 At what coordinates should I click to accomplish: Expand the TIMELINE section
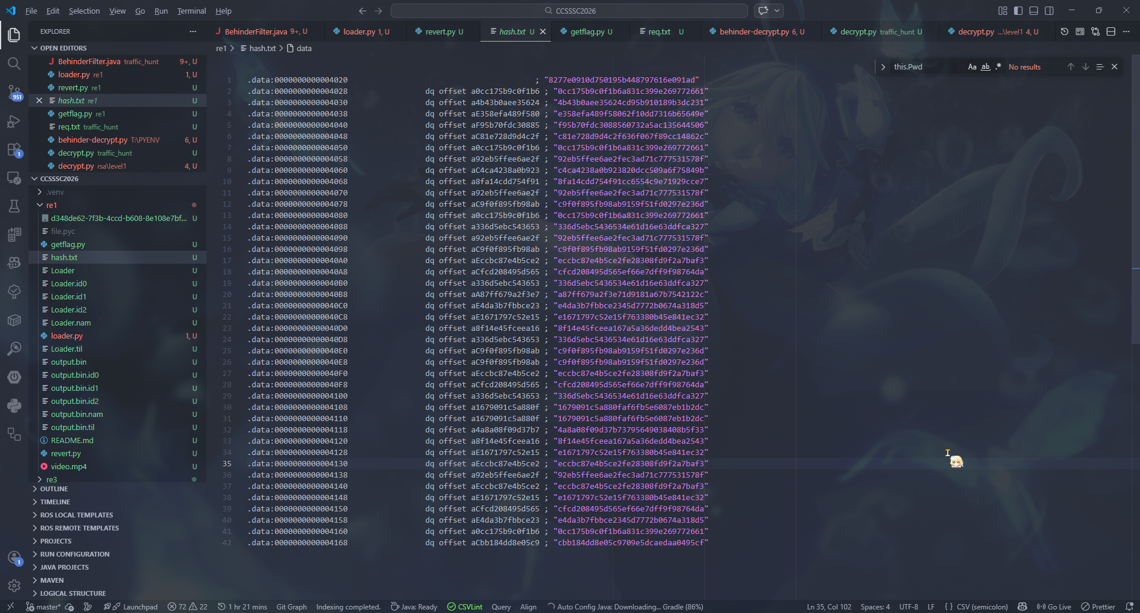click(55, 502)
